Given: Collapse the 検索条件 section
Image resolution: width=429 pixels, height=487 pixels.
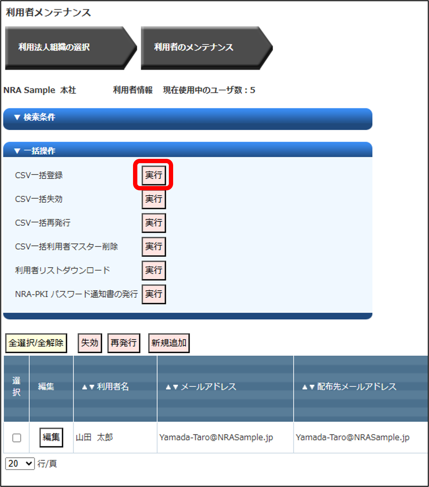Looking at the screenshot, I should click(x=35, y=117).
